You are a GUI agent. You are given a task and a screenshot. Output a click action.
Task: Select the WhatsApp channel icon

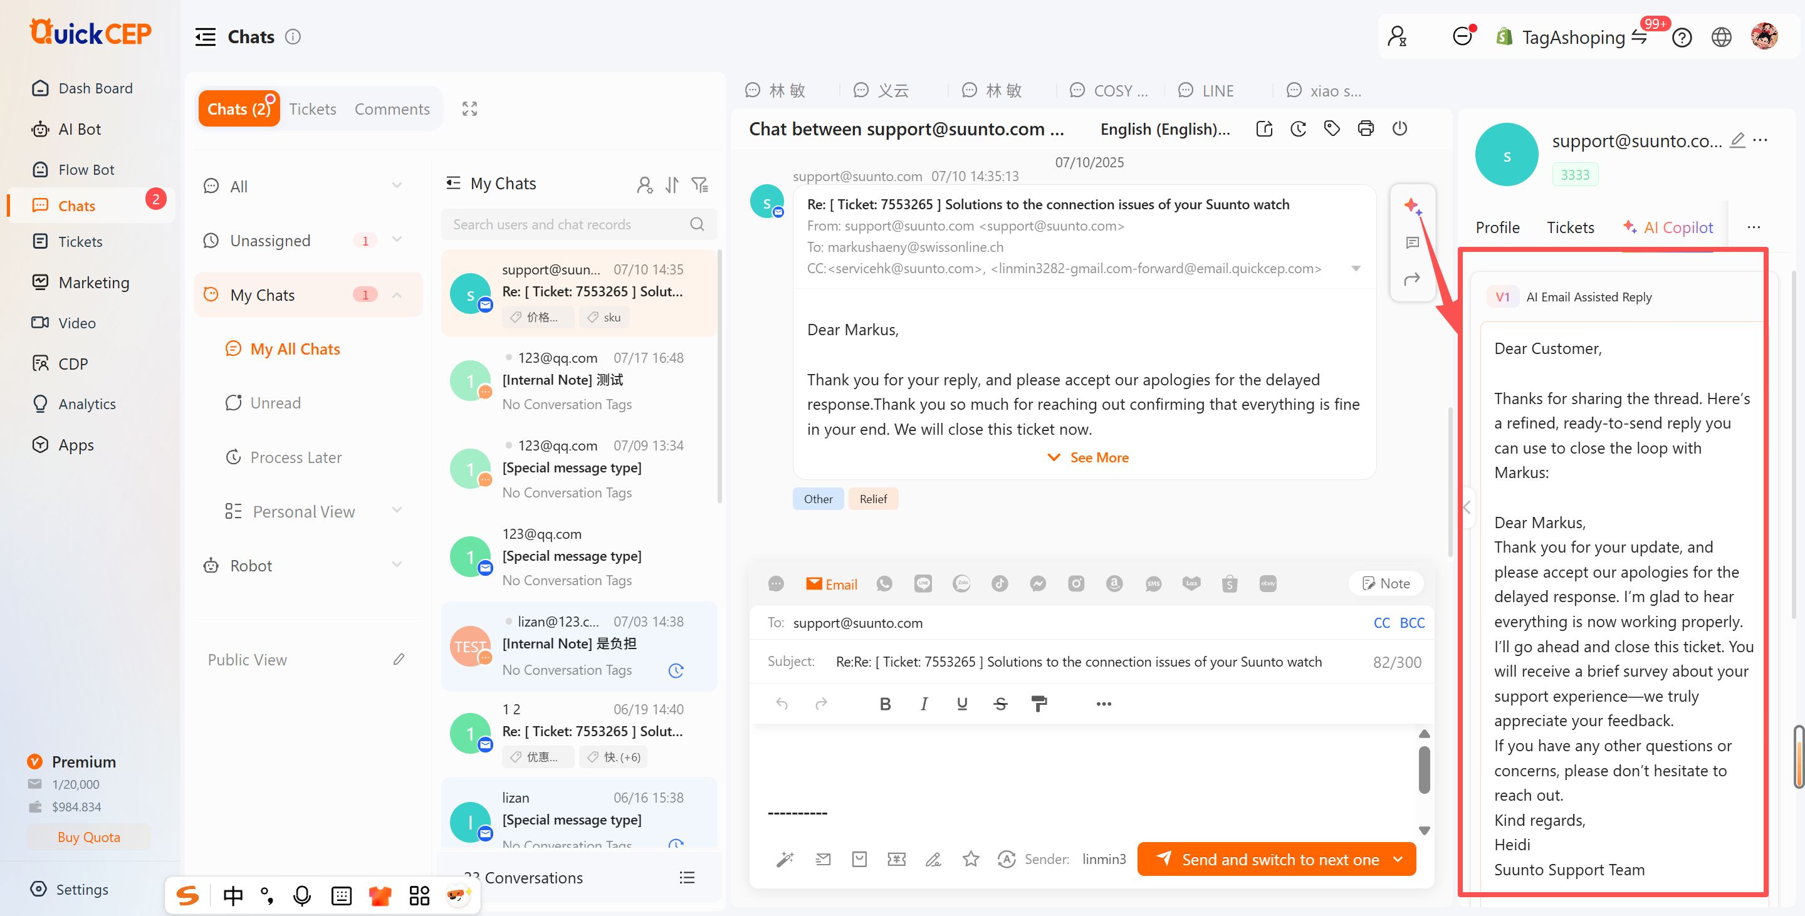(x=884, y=583)
